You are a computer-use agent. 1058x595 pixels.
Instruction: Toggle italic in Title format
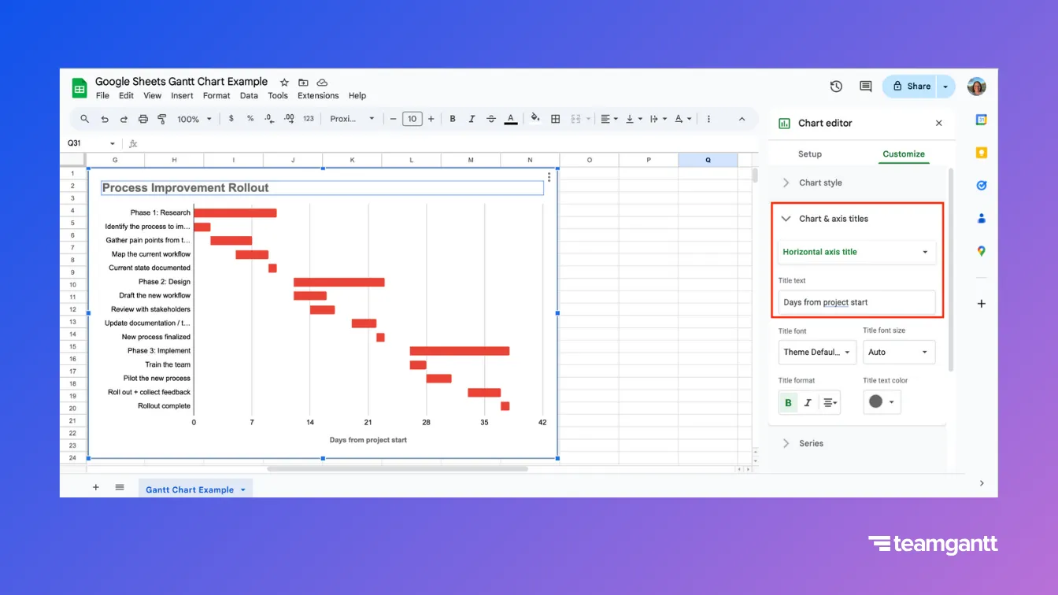click(x=808, y=402)
